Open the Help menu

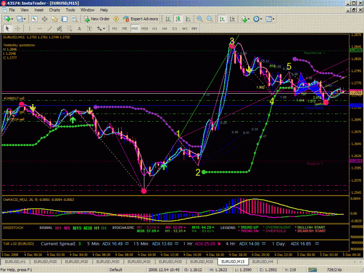pyautogui.click(x=104, y=10)
